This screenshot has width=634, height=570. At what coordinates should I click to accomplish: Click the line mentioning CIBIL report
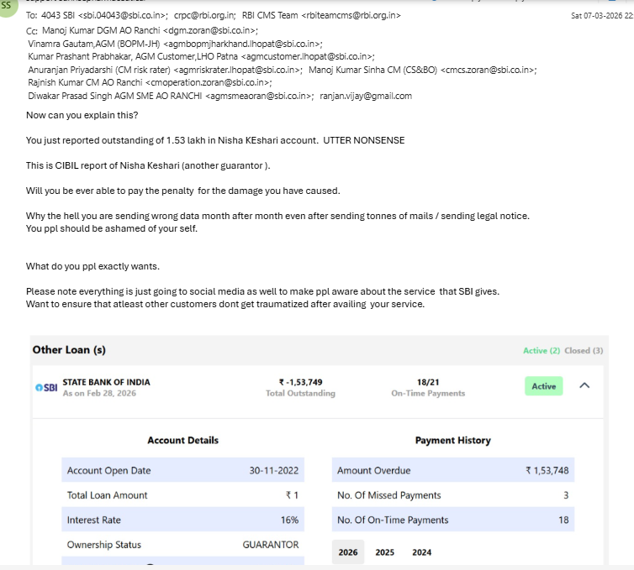(x=148, y=165)
